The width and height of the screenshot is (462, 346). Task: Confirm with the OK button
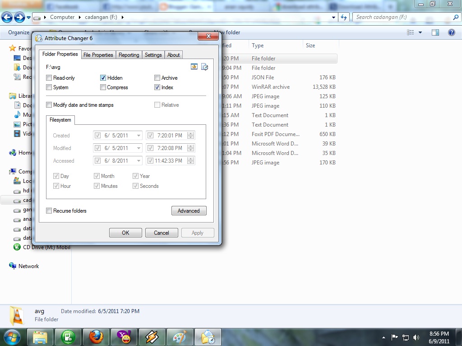(x=125, y=232)
